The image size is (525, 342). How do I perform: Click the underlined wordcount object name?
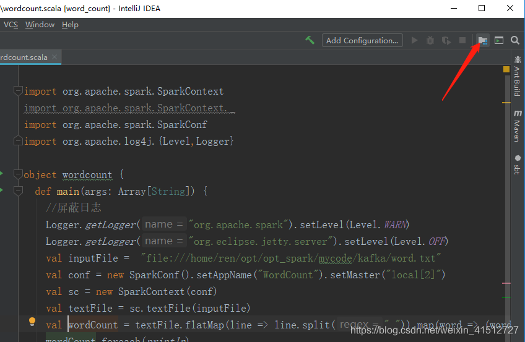pos(87,175)
